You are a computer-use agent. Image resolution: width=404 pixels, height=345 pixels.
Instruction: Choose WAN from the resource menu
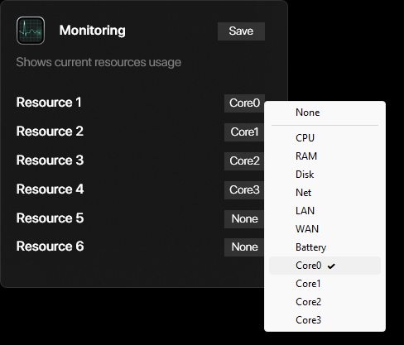(325, 229)
